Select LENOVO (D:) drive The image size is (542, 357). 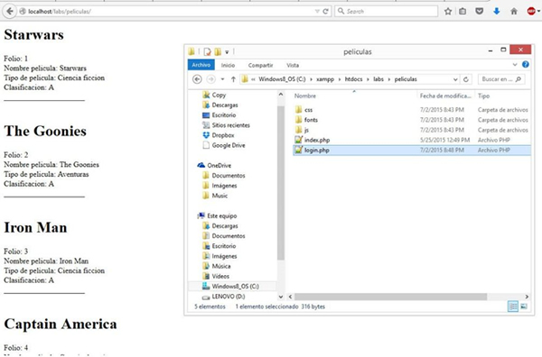tap(228, 297)
